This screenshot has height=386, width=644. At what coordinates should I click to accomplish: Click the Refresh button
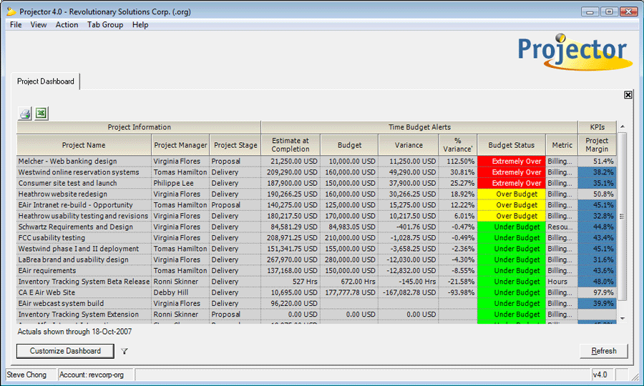pos(603,351)
